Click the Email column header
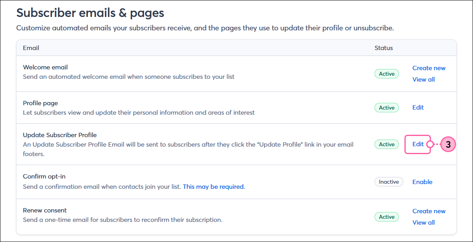 pos(31,48)
